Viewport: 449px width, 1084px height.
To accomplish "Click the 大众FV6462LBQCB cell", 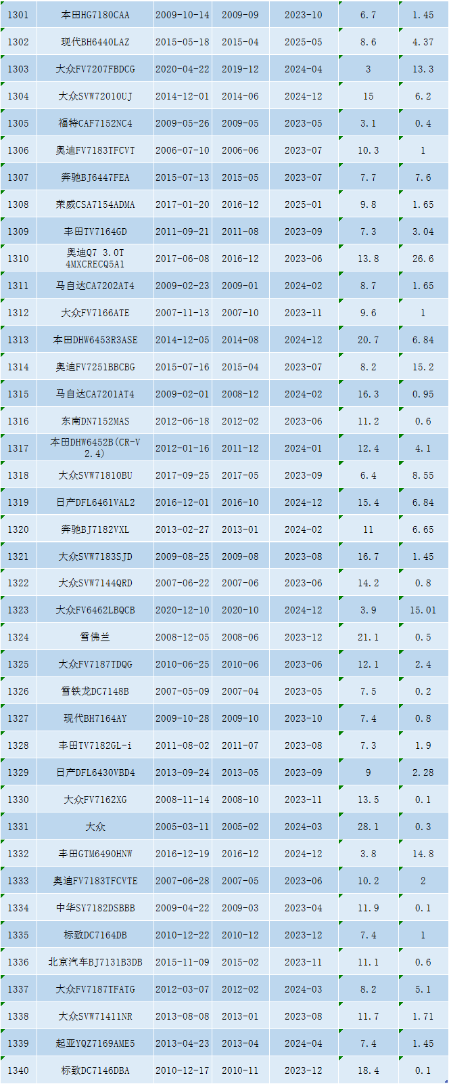I will (95, 610).
